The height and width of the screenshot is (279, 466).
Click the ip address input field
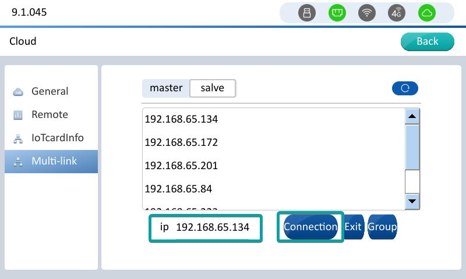click(x=212, y=227)
